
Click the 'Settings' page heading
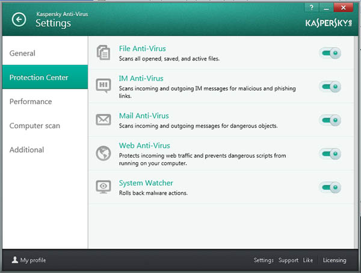53,23
